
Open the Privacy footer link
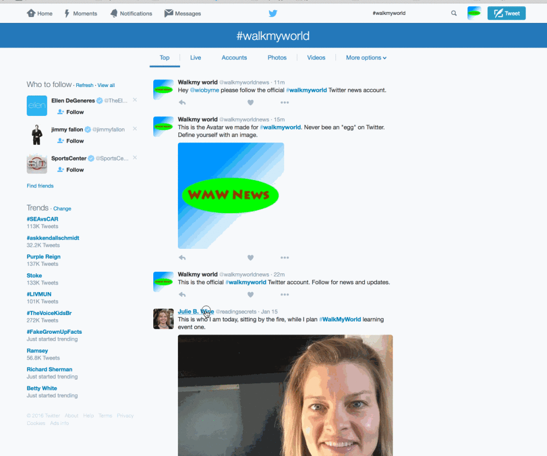[125, 415]
